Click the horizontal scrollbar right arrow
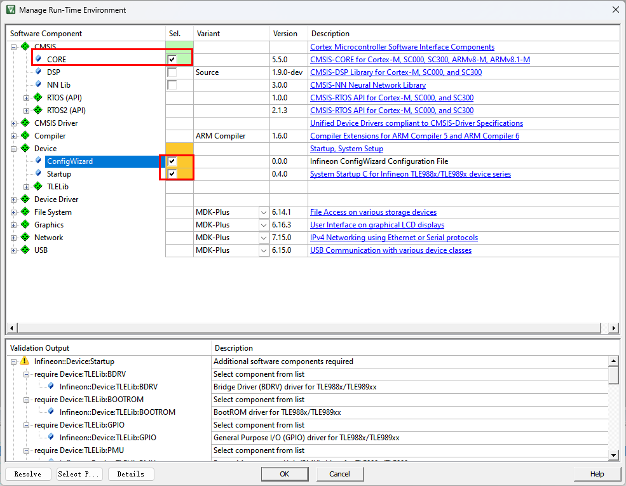The height and width of the screenshot is (486, 626). (614, 328)
